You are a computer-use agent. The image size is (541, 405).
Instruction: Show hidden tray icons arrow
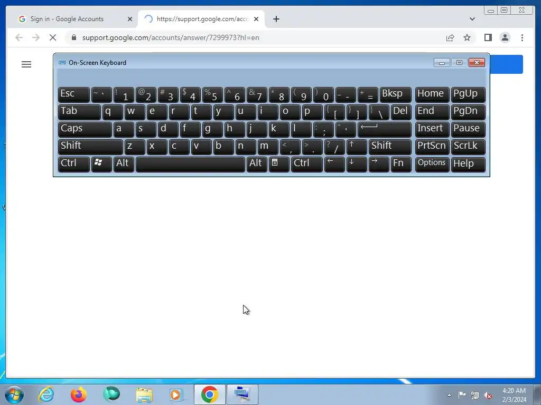pos(449,395)
